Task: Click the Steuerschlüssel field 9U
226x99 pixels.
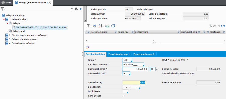Action: (x=126, y=73)
